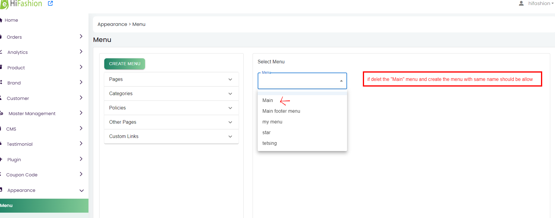Open the Coupon Code sidebar section
The width and height of the screenshot is (555, 218).
tap(22, 175)
